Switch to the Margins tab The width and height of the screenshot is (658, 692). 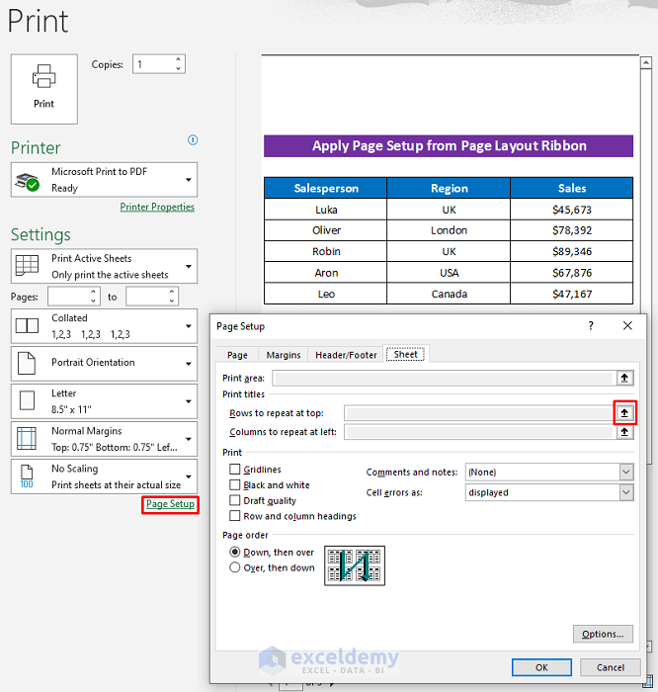[x=284, y=355]
